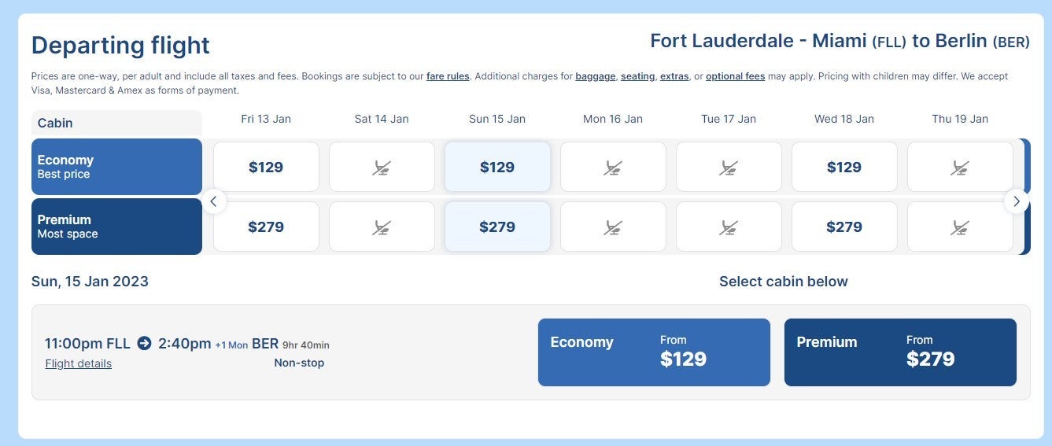Click the unavailable Premium icon for Sat 14 Jan

pyautogui.click(x=382, y=227)
